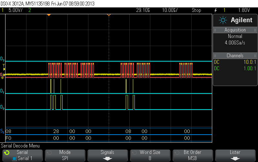Screen dimensions: 258x162
Task: Click the S1 serial decode label
Action: [x=2, y=131]
